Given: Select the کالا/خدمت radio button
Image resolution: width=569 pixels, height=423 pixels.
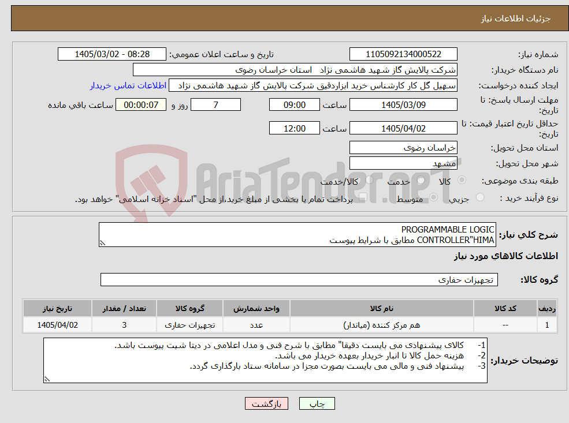Looking at the screenshot, I should tap(369, 180).
